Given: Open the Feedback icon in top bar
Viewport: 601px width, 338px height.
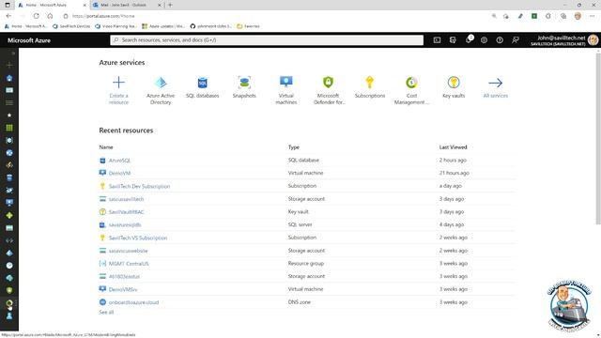Looking at the screenshot, I should point(516,39).
